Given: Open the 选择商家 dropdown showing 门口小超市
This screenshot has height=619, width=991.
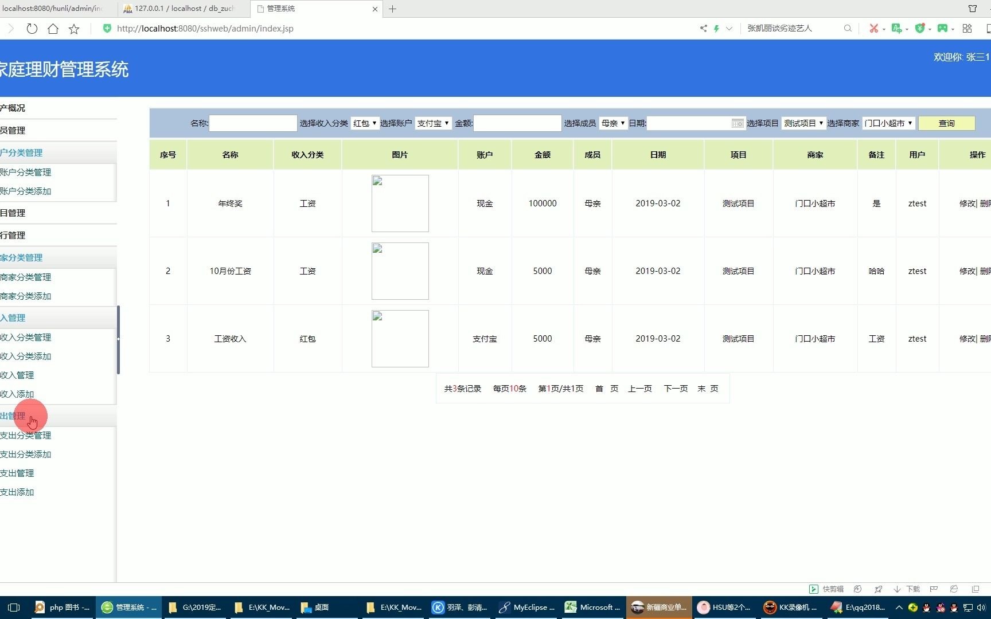Looking at the screenshot, I should 888,123.
